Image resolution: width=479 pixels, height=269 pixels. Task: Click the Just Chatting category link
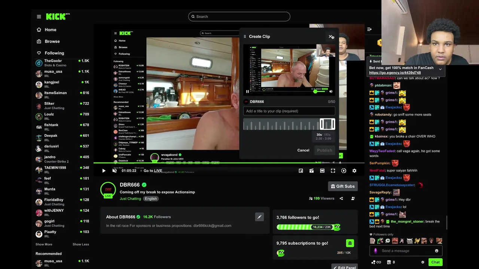point(130,198)
